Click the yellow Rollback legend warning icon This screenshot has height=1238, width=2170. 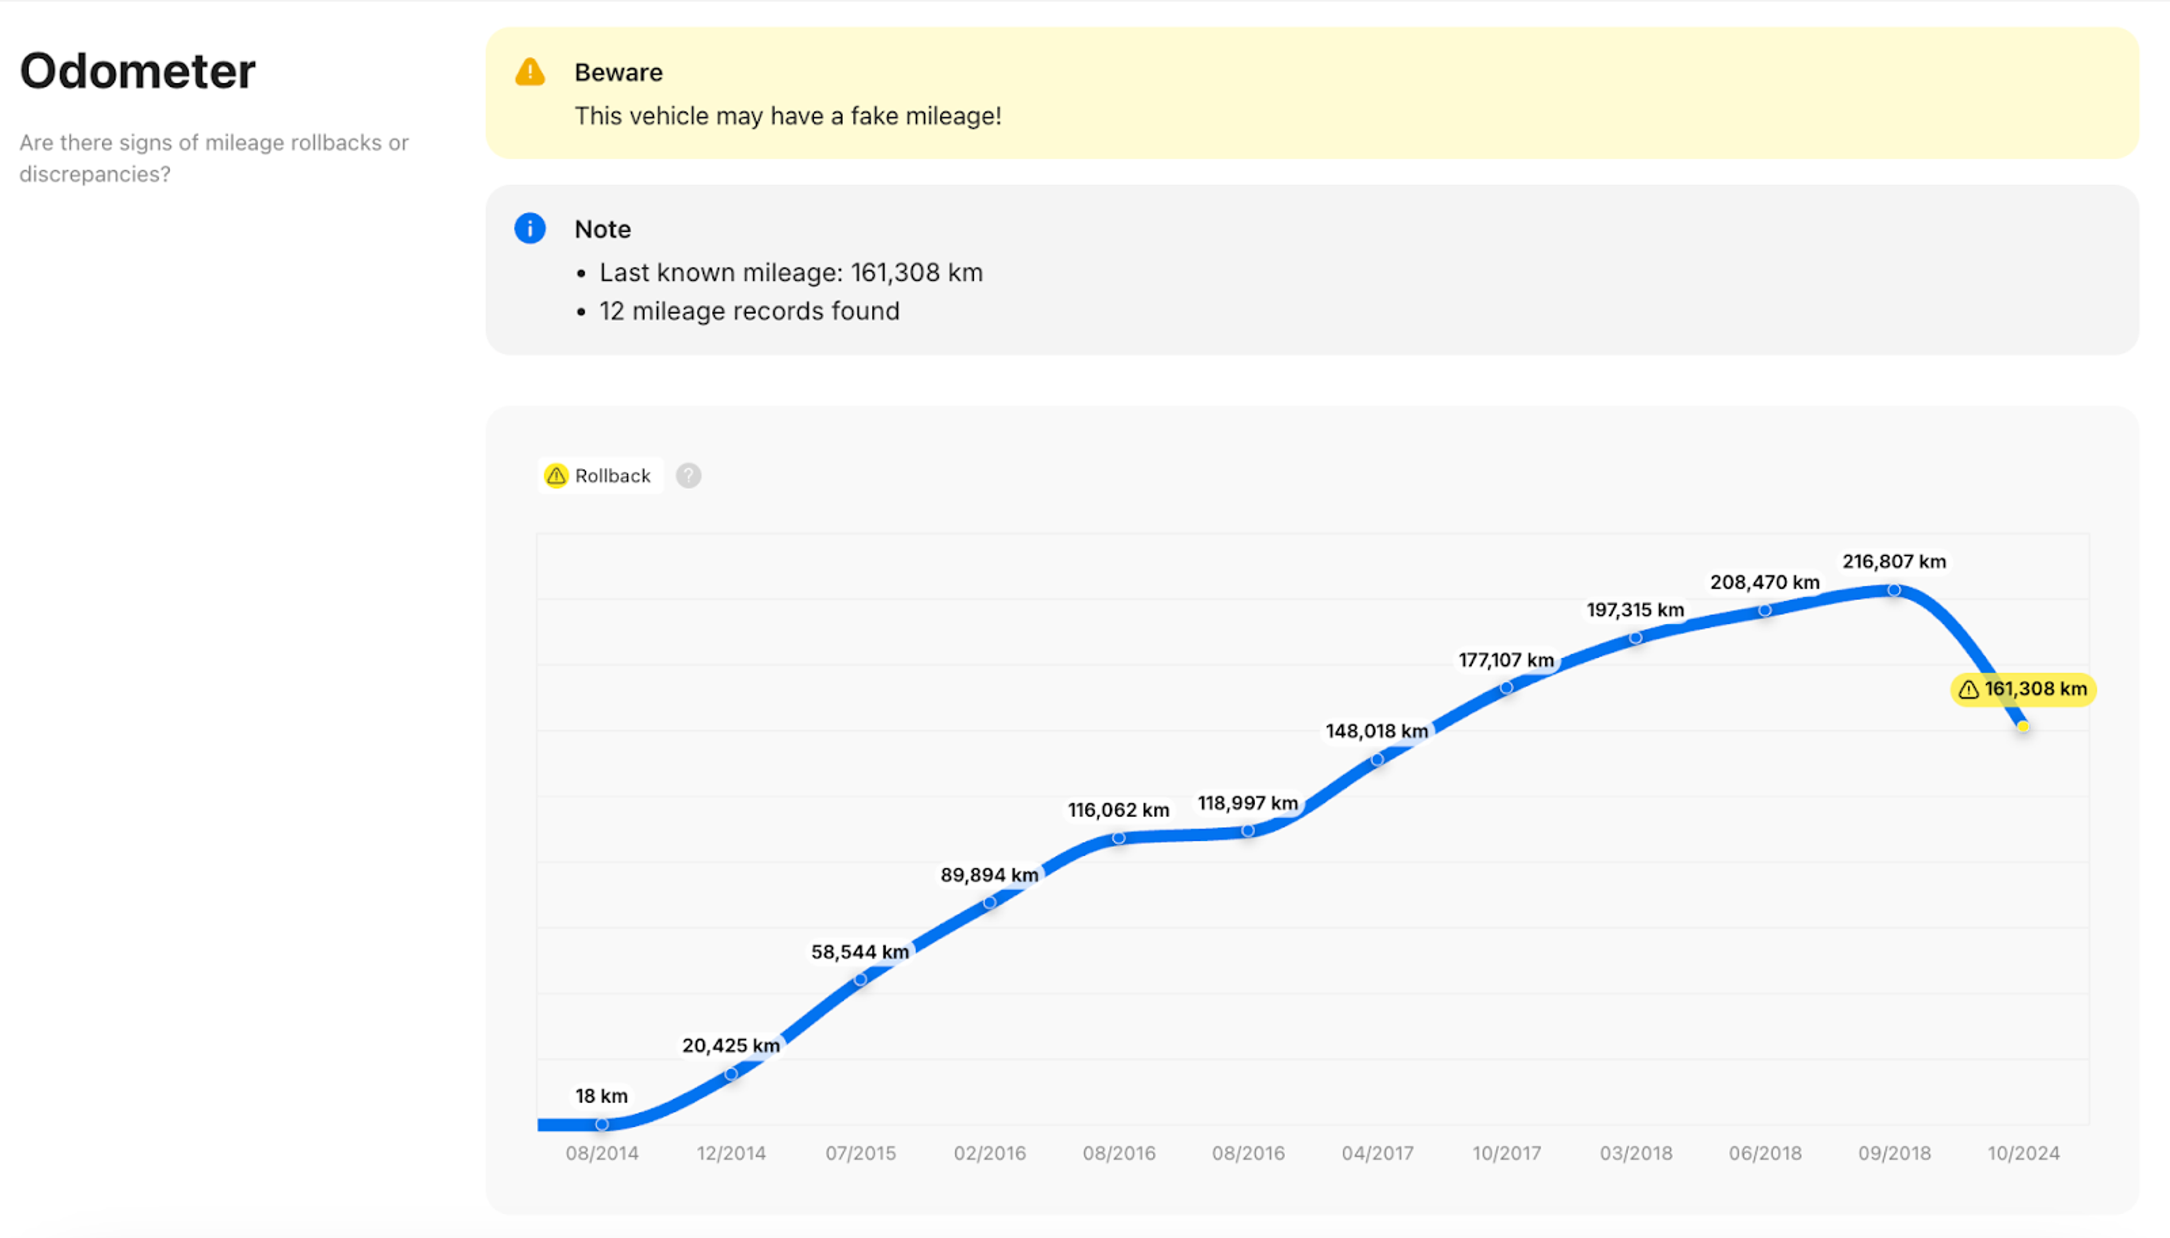(x=556, y=475)
